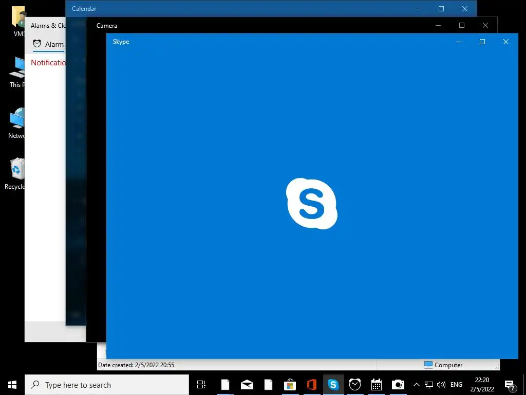Switch to Calendar taskbar icon

coord(377,385)
